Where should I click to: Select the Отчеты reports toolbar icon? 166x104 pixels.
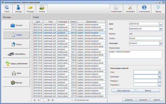coord(42,8)
